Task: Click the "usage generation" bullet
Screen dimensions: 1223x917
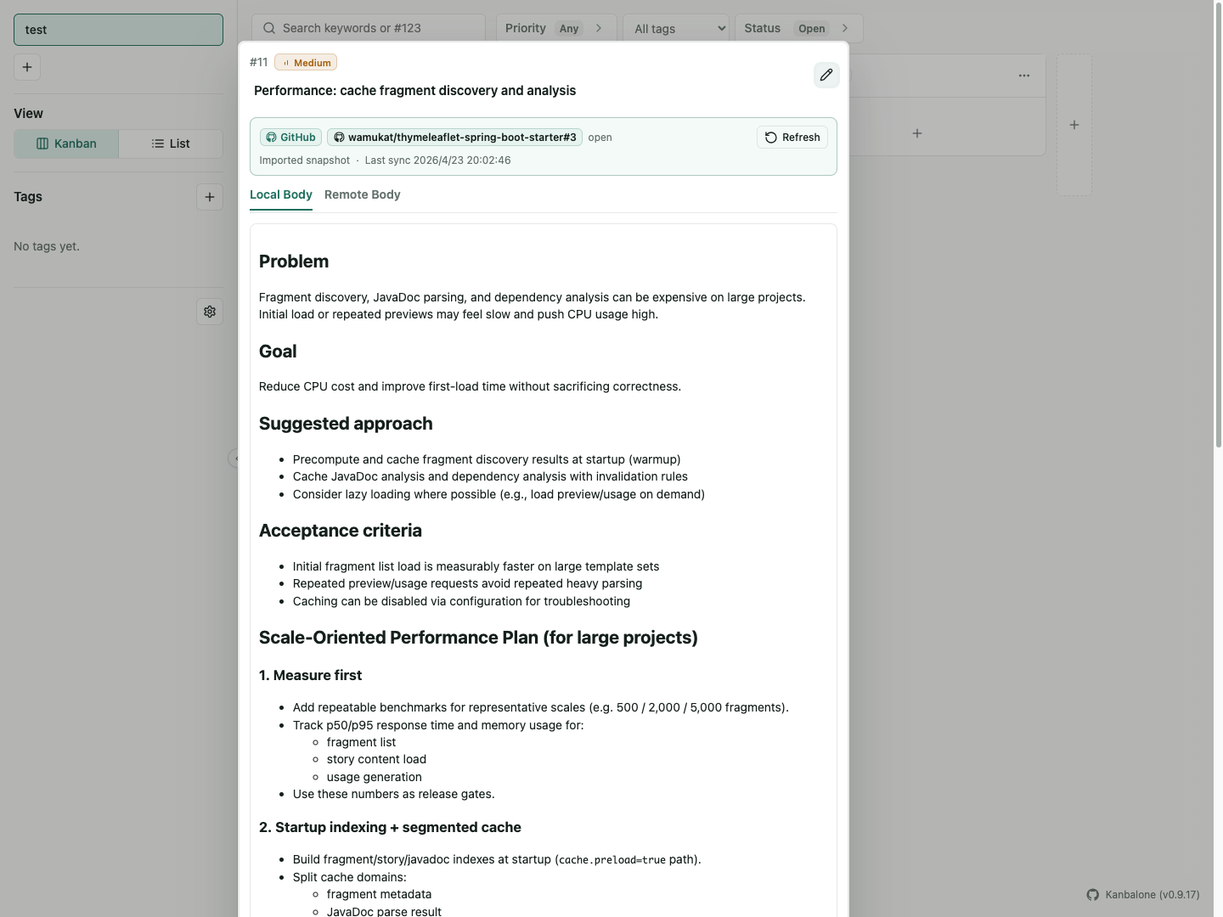Action: point(374,778)
